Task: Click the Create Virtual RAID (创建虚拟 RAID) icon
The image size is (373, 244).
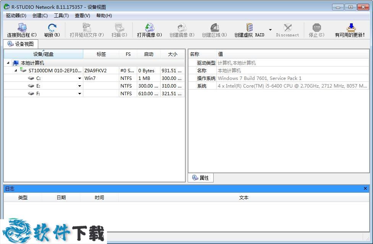Action: pyautogui.click(x=250, y=28)
